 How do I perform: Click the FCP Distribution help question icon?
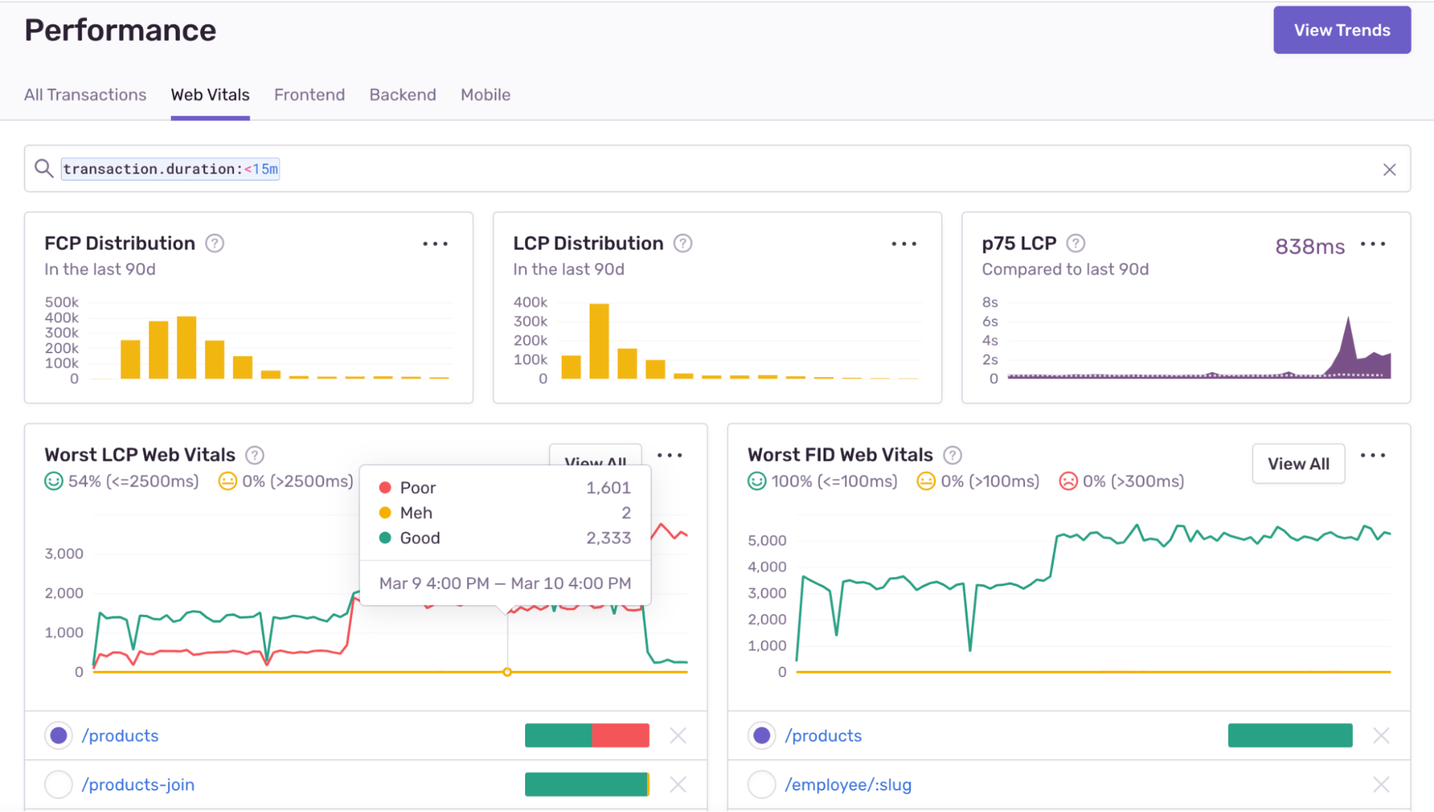[x=214, y=244]
